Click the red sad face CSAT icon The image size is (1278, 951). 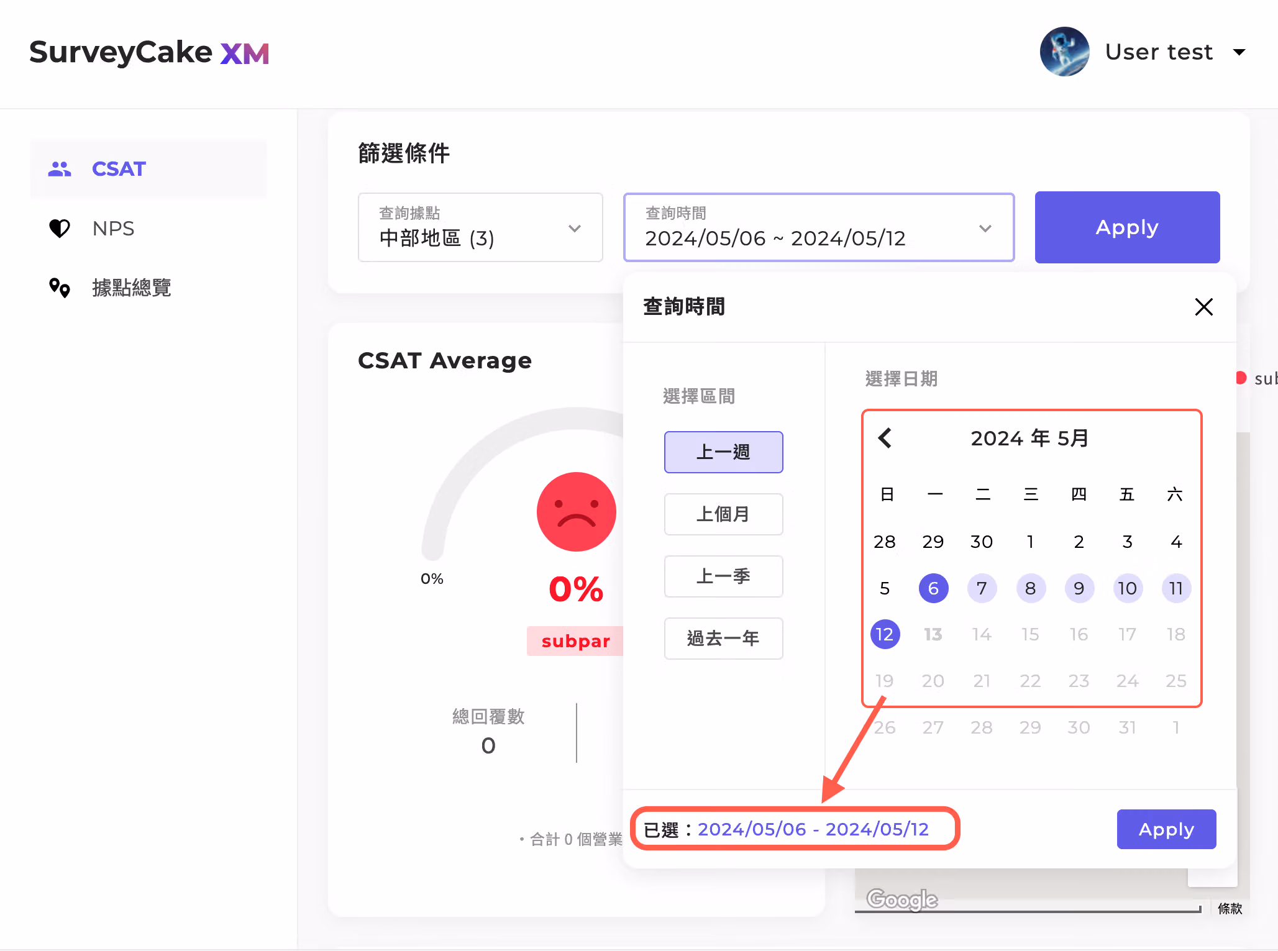[x=576, y=512]
